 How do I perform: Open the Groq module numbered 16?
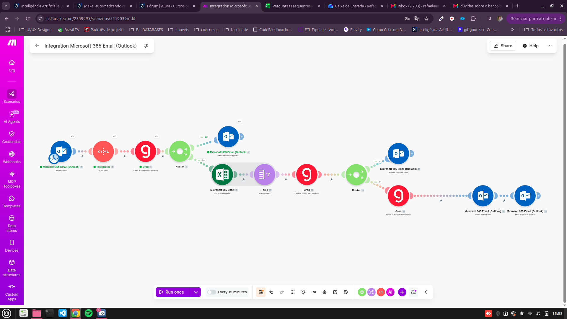click(x=398, y=196)
